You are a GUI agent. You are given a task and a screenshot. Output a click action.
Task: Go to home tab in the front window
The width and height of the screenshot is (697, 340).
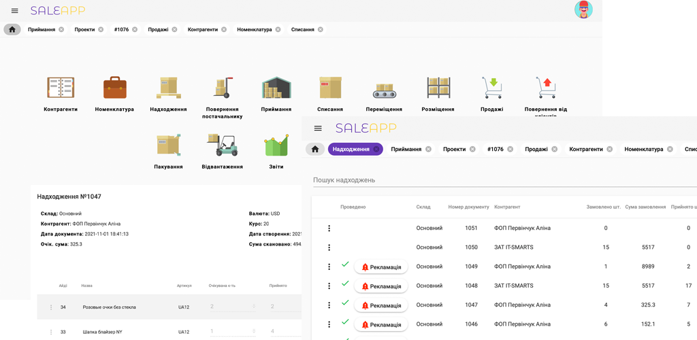coord(314,149)
